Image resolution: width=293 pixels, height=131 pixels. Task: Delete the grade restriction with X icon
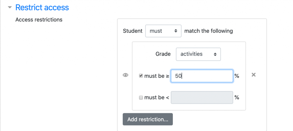pyautogui.click(x=253, y=75)
